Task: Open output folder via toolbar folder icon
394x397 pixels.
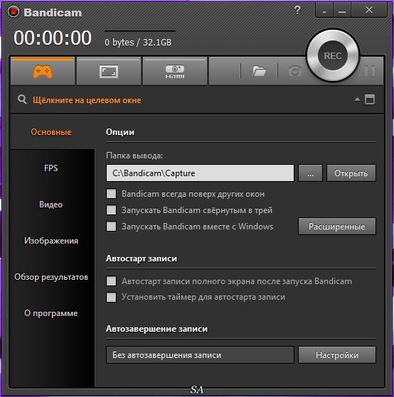Action: click(259, 71)
